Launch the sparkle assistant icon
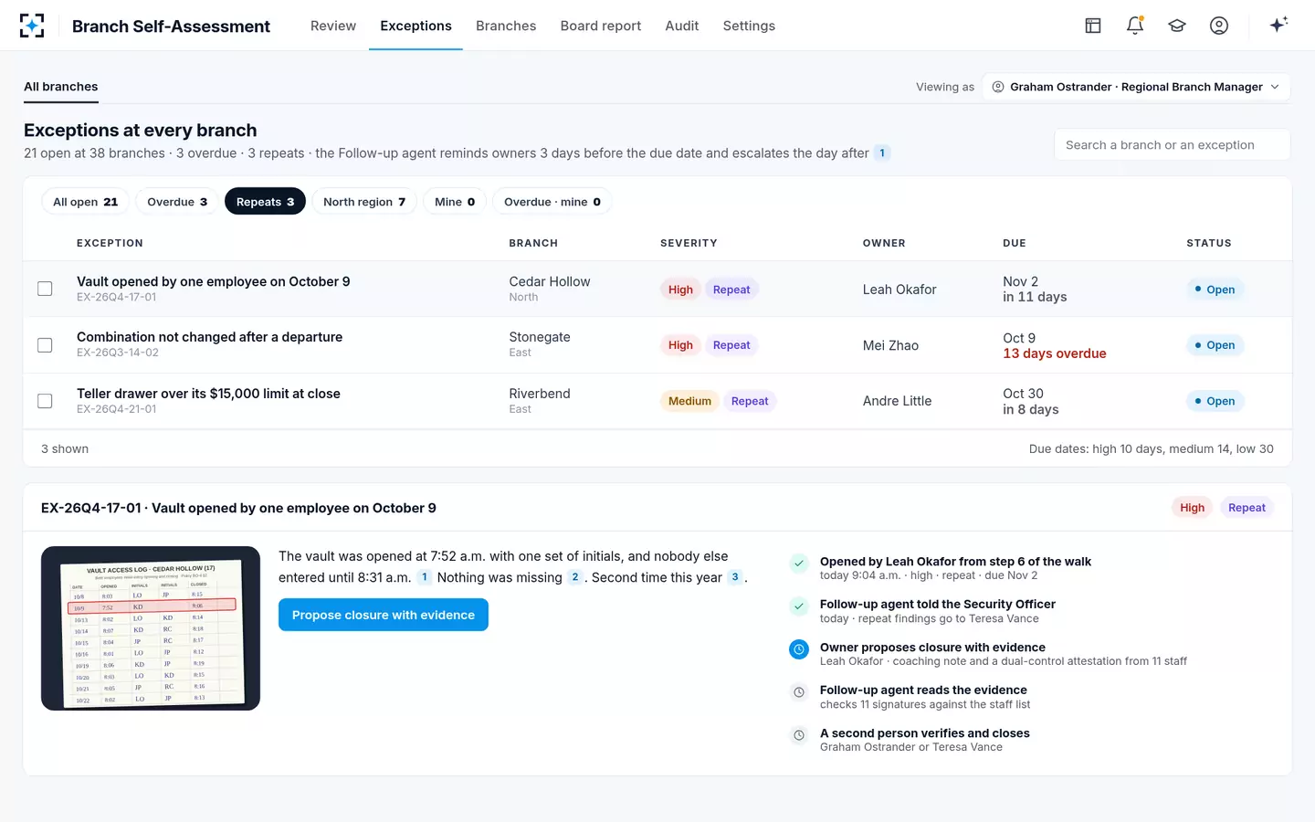Screen dimensions: 1315x822 (x=1278, y=25)
